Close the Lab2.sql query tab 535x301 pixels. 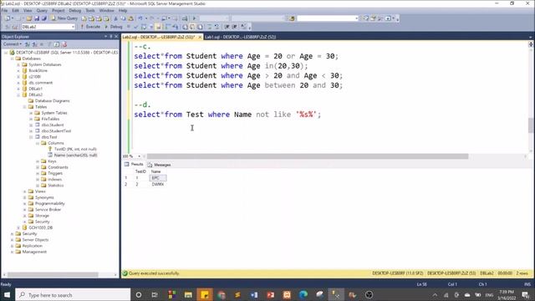(x=200, y=37)
